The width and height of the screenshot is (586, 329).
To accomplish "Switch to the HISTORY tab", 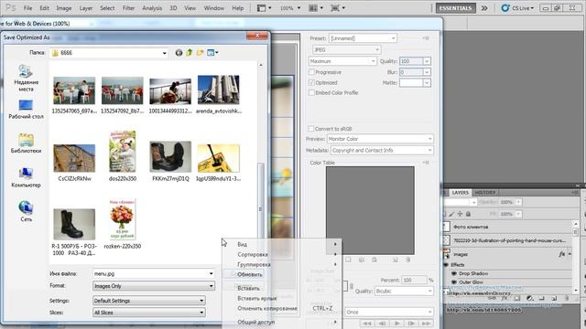I will coord(484,193).
